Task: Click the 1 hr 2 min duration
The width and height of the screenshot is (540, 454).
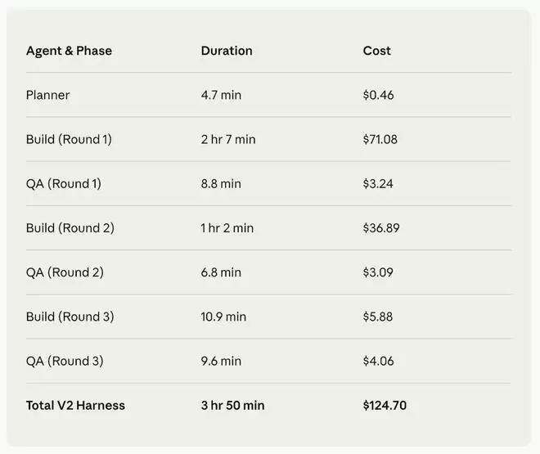Action: (x=227, y=227)
